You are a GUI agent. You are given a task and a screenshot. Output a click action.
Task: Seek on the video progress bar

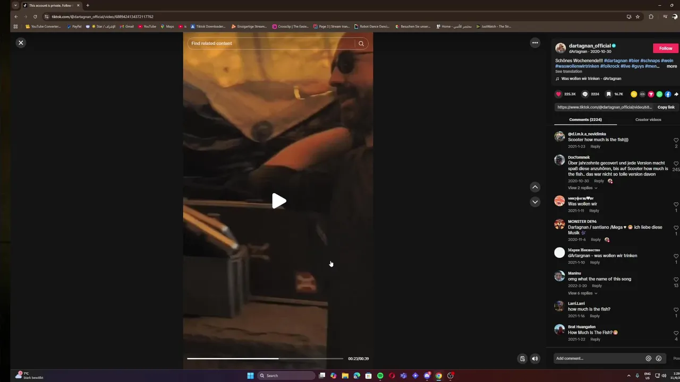(265, 359)
